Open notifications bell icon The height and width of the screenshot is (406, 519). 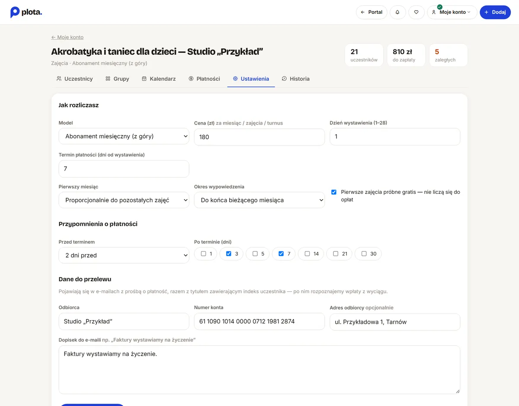click(397, 12)
